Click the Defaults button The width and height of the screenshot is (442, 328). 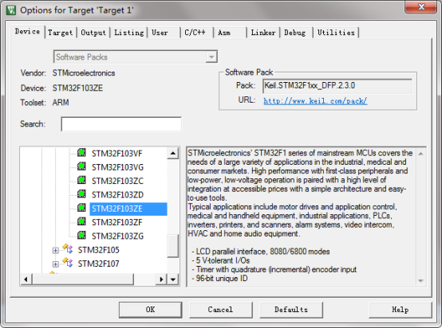pyautogui.click(x=291, y=310)
